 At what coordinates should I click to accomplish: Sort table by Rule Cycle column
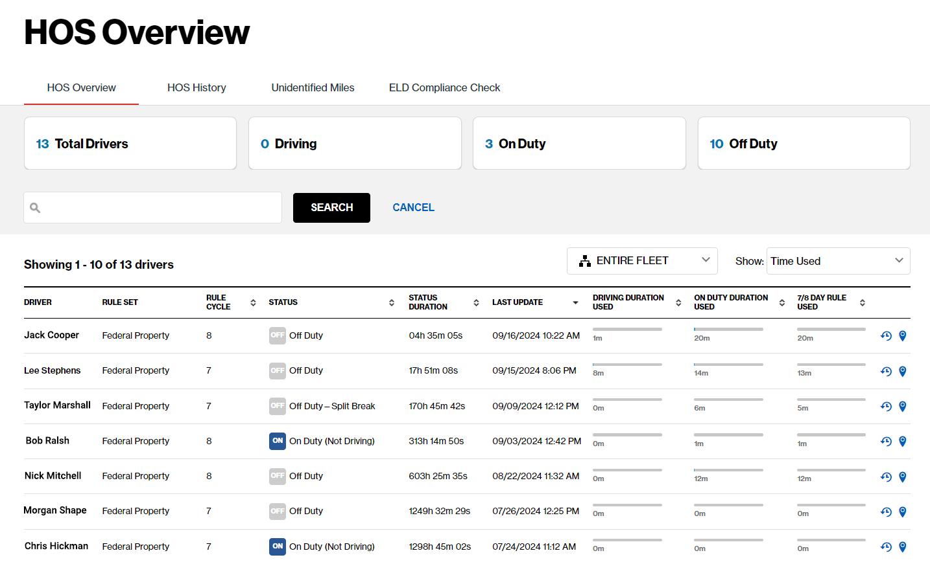tap(253, 302)
